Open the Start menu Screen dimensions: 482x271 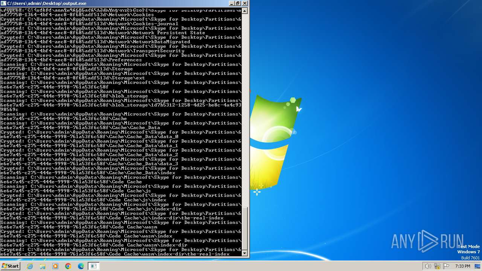point(10,266)
